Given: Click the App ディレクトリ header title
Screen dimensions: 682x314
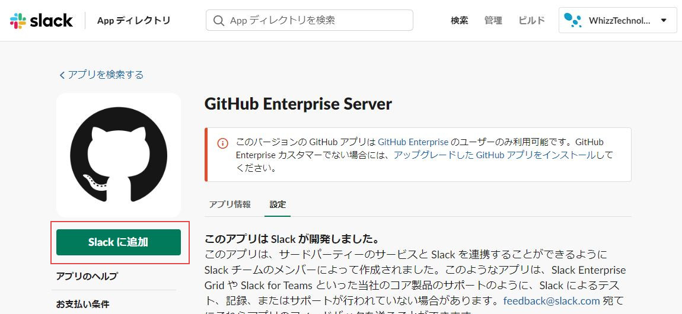Looking at the screenshot, I should pyautogui.click(x=134, y=20).
